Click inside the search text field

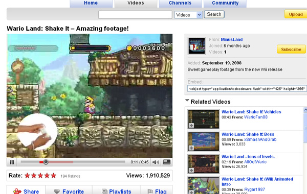click(x=135, y=15)
